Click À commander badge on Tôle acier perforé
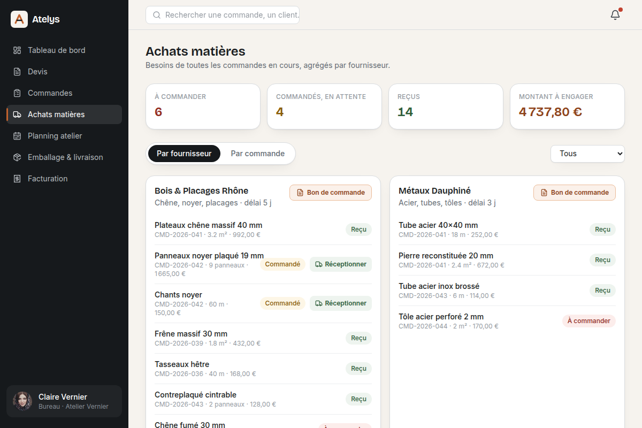This screenshot has width=642, height=428. pyautogui.click(x=589, y=321)
